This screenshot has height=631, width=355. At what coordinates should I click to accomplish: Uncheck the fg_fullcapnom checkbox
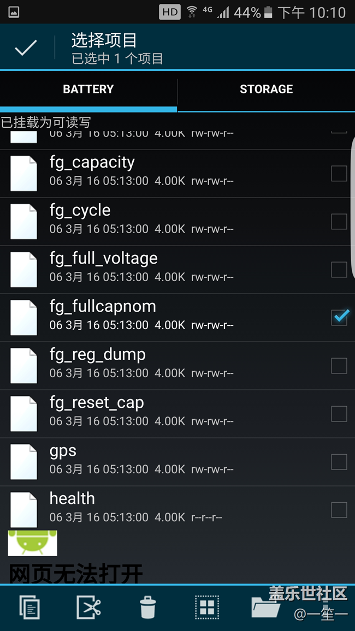(x=339, y=318)
